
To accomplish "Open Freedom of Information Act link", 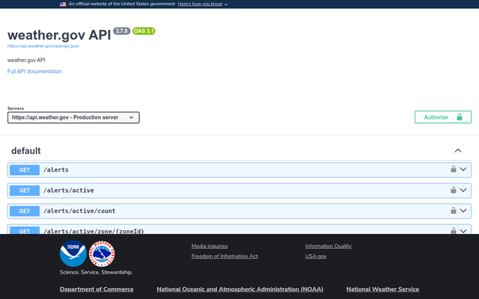I will (225, 256).
